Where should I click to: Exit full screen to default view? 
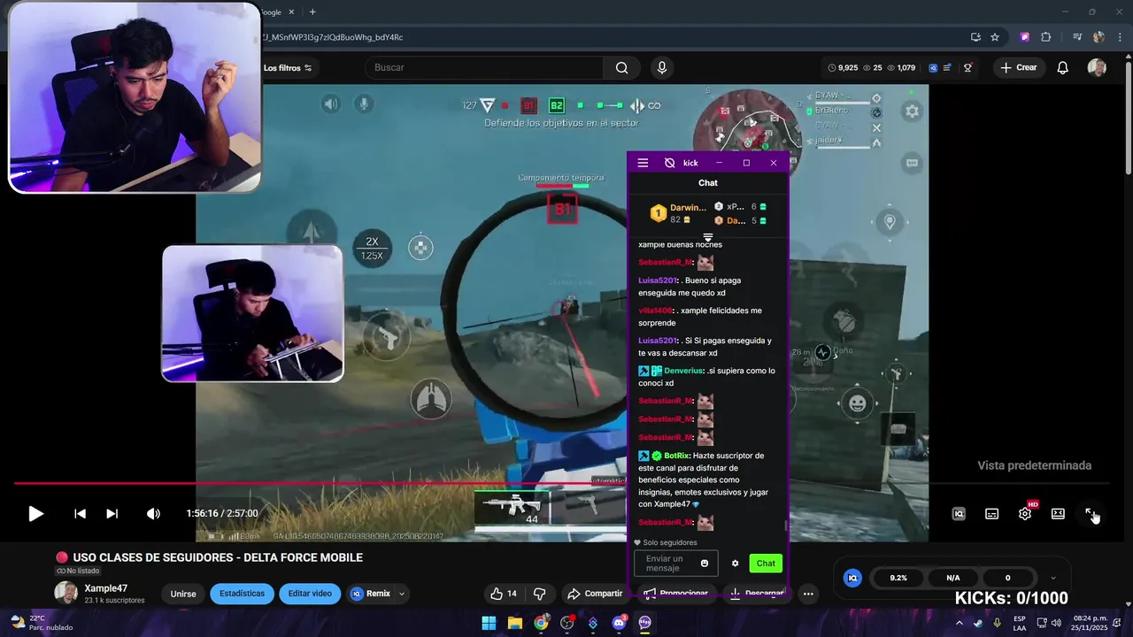(1091, 514)
